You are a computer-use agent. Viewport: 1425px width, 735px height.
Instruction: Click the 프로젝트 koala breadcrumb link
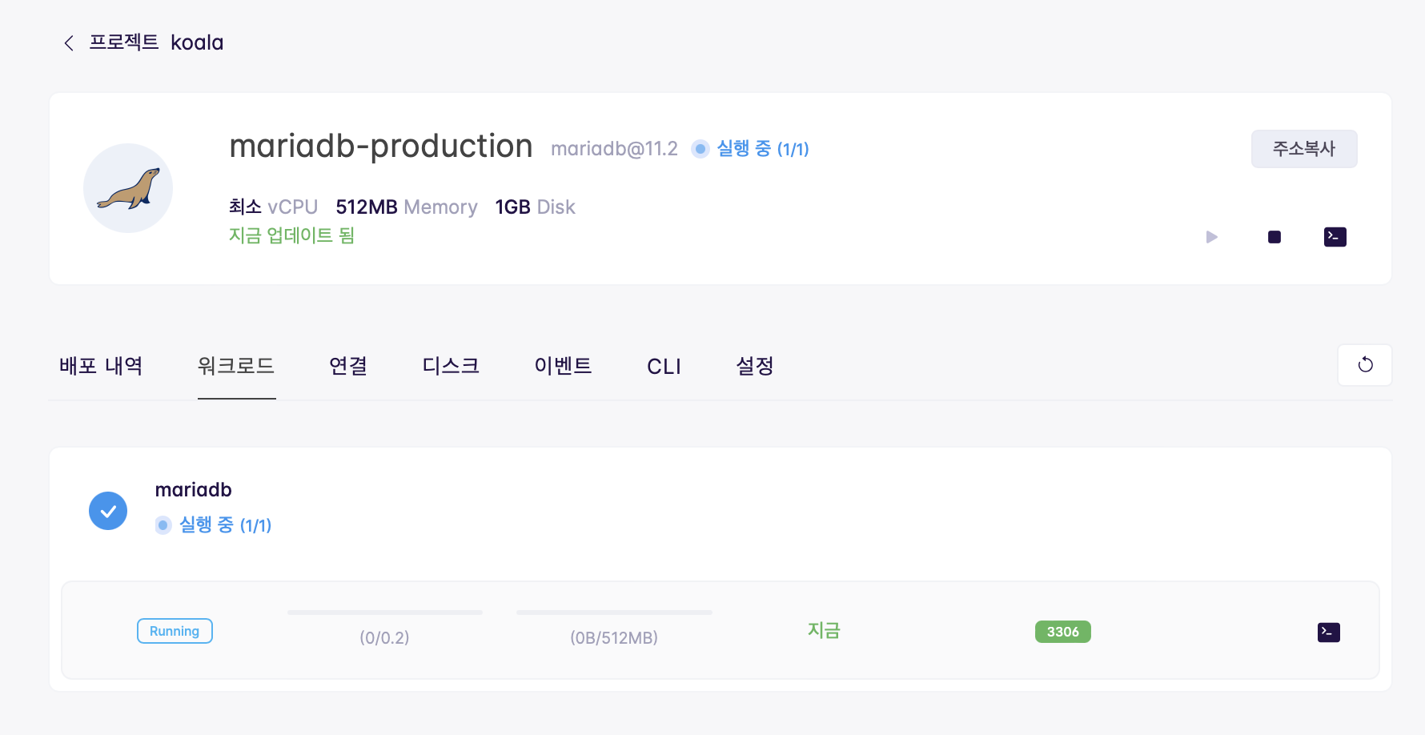click(156, 42)
